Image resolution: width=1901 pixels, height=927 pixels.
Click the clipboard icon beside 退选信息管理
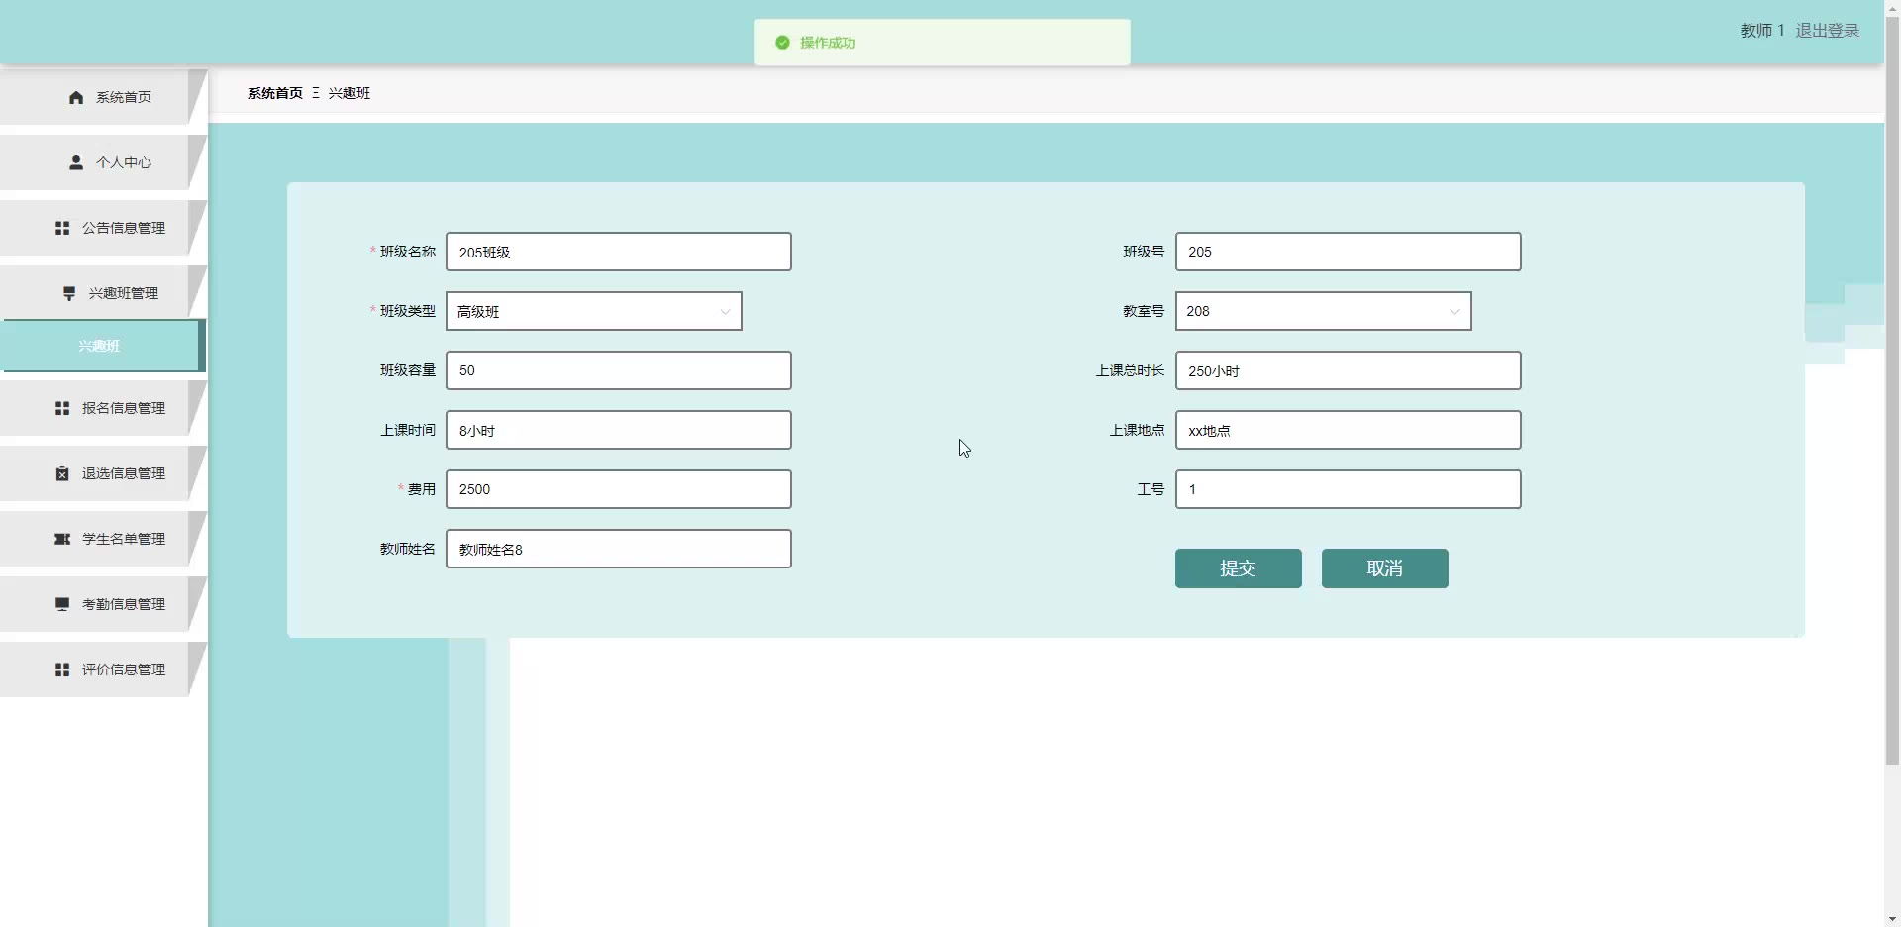[x=62, y=473]
